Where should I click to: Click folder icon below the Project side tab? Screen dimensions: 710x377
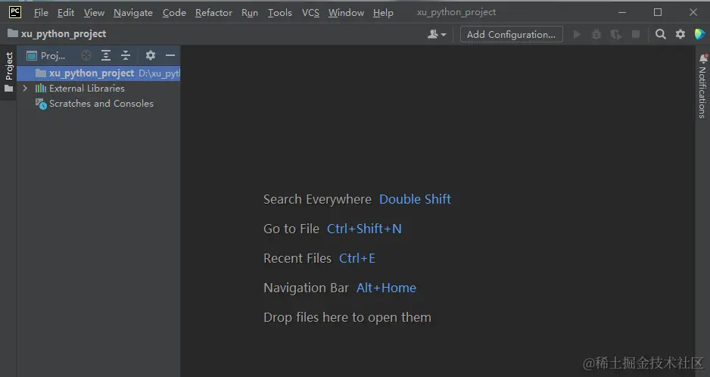point(8,89)
